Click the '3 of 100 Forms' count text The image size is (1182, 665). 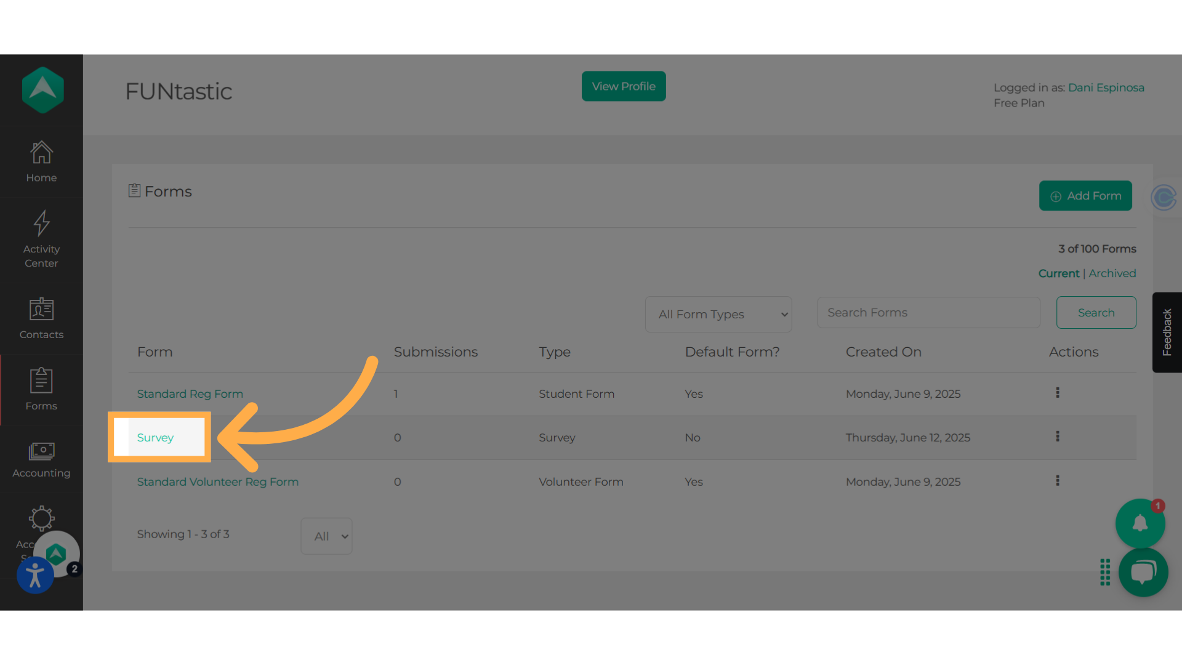[x=1097, y=249]
